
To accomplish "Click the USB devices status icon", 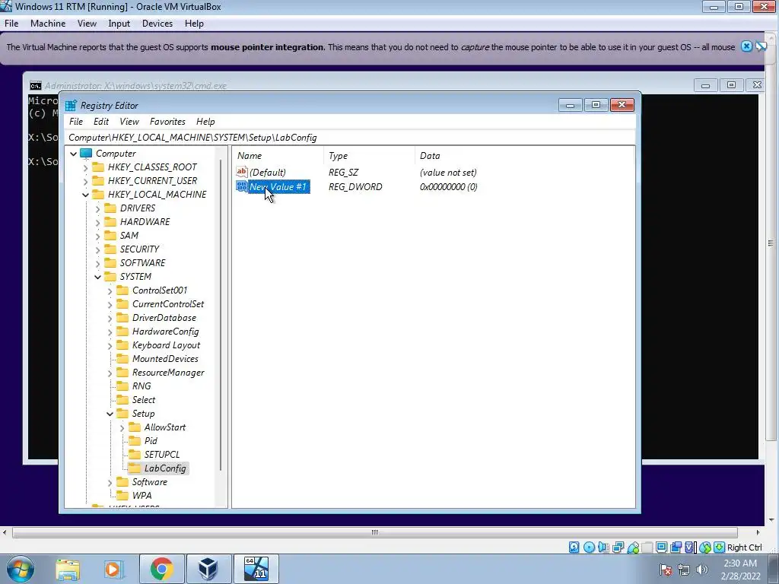I will (x=632, y=547).
